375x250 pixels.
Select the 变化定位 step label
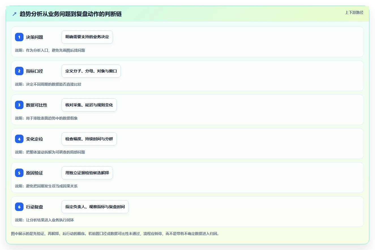coord(35,139)
